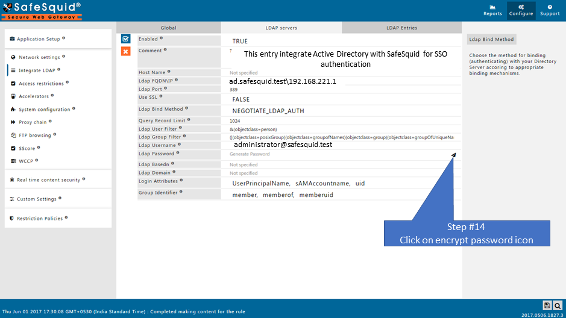Viewport: 566px width, 318px height.
Task: Click the WCCP icon
Action: point(13,161)
